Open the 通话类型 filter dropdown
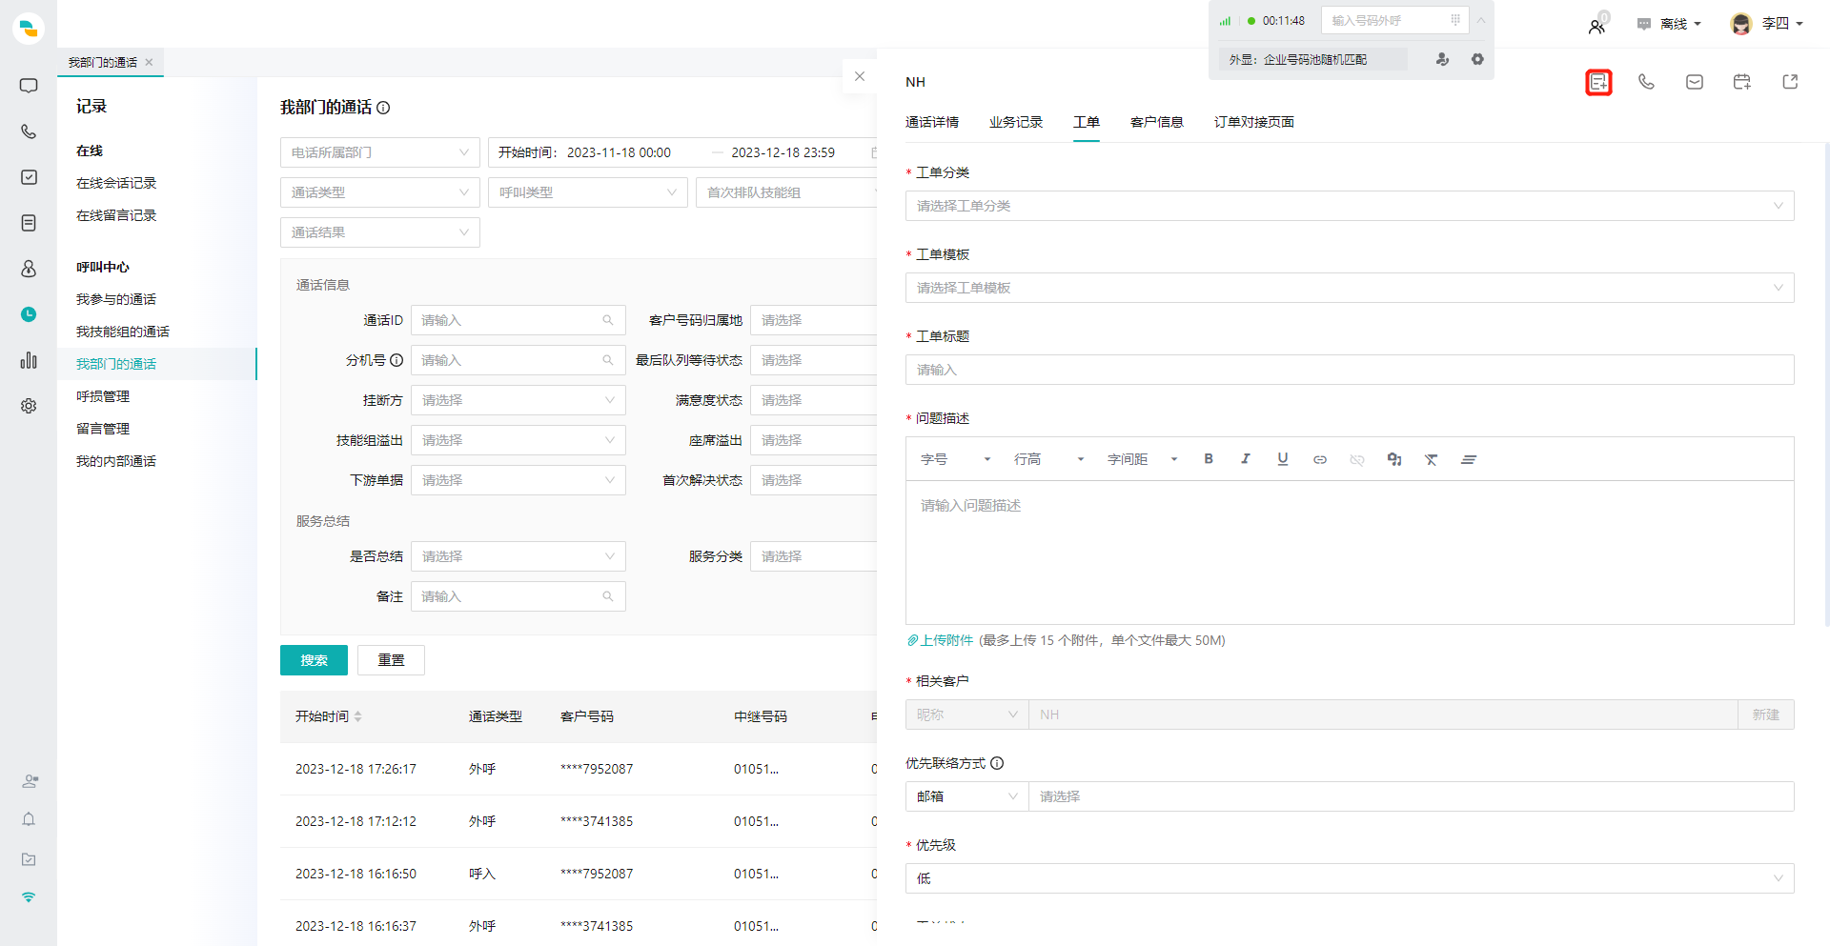The image size is (1830, 946). pyautogui.click(x=380, y=192)
